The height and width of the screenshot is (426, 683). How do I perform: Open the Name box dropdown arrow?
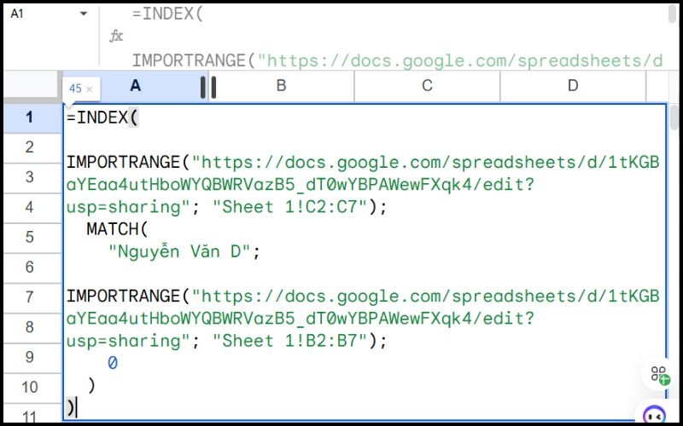click(83, 14)
